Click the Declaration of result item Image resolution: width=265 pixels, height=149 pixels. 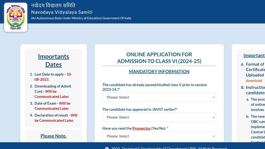pos(56,118)
